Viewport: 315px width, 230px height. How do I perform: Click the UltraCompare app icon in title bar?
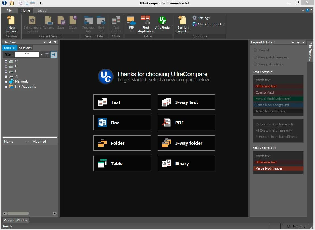(x=4, y=3)
